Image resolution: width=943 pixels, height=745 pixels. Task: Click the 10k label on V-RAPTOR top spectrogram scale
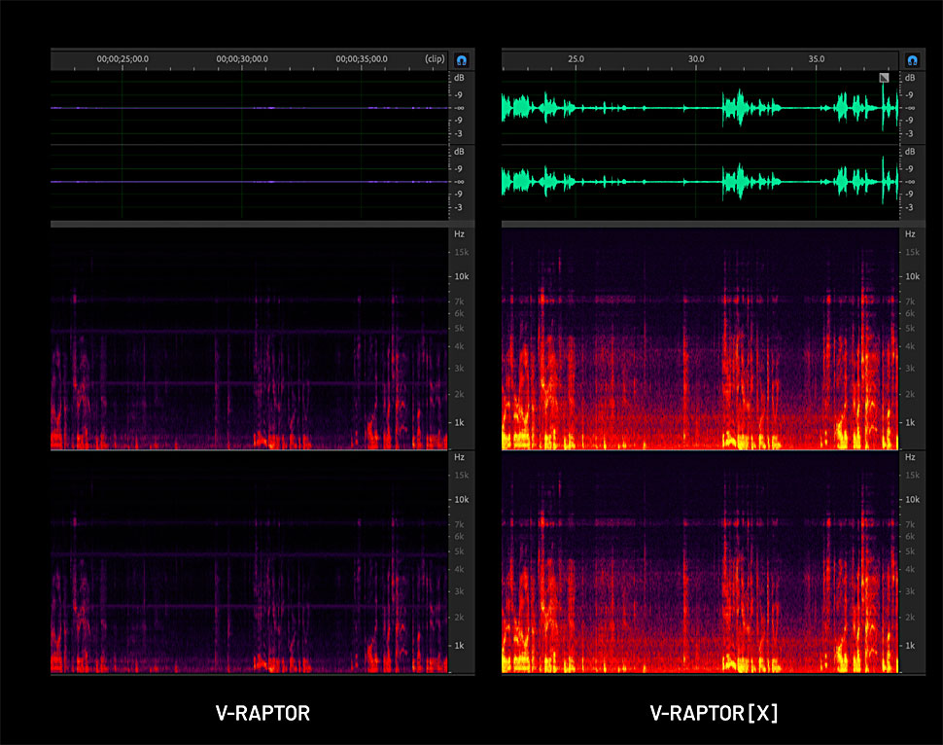tap(461, 277)
